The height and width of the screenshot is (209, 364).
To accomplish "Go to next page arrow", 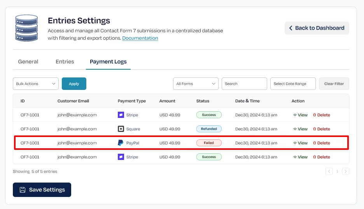I will (x=345, y=171).
